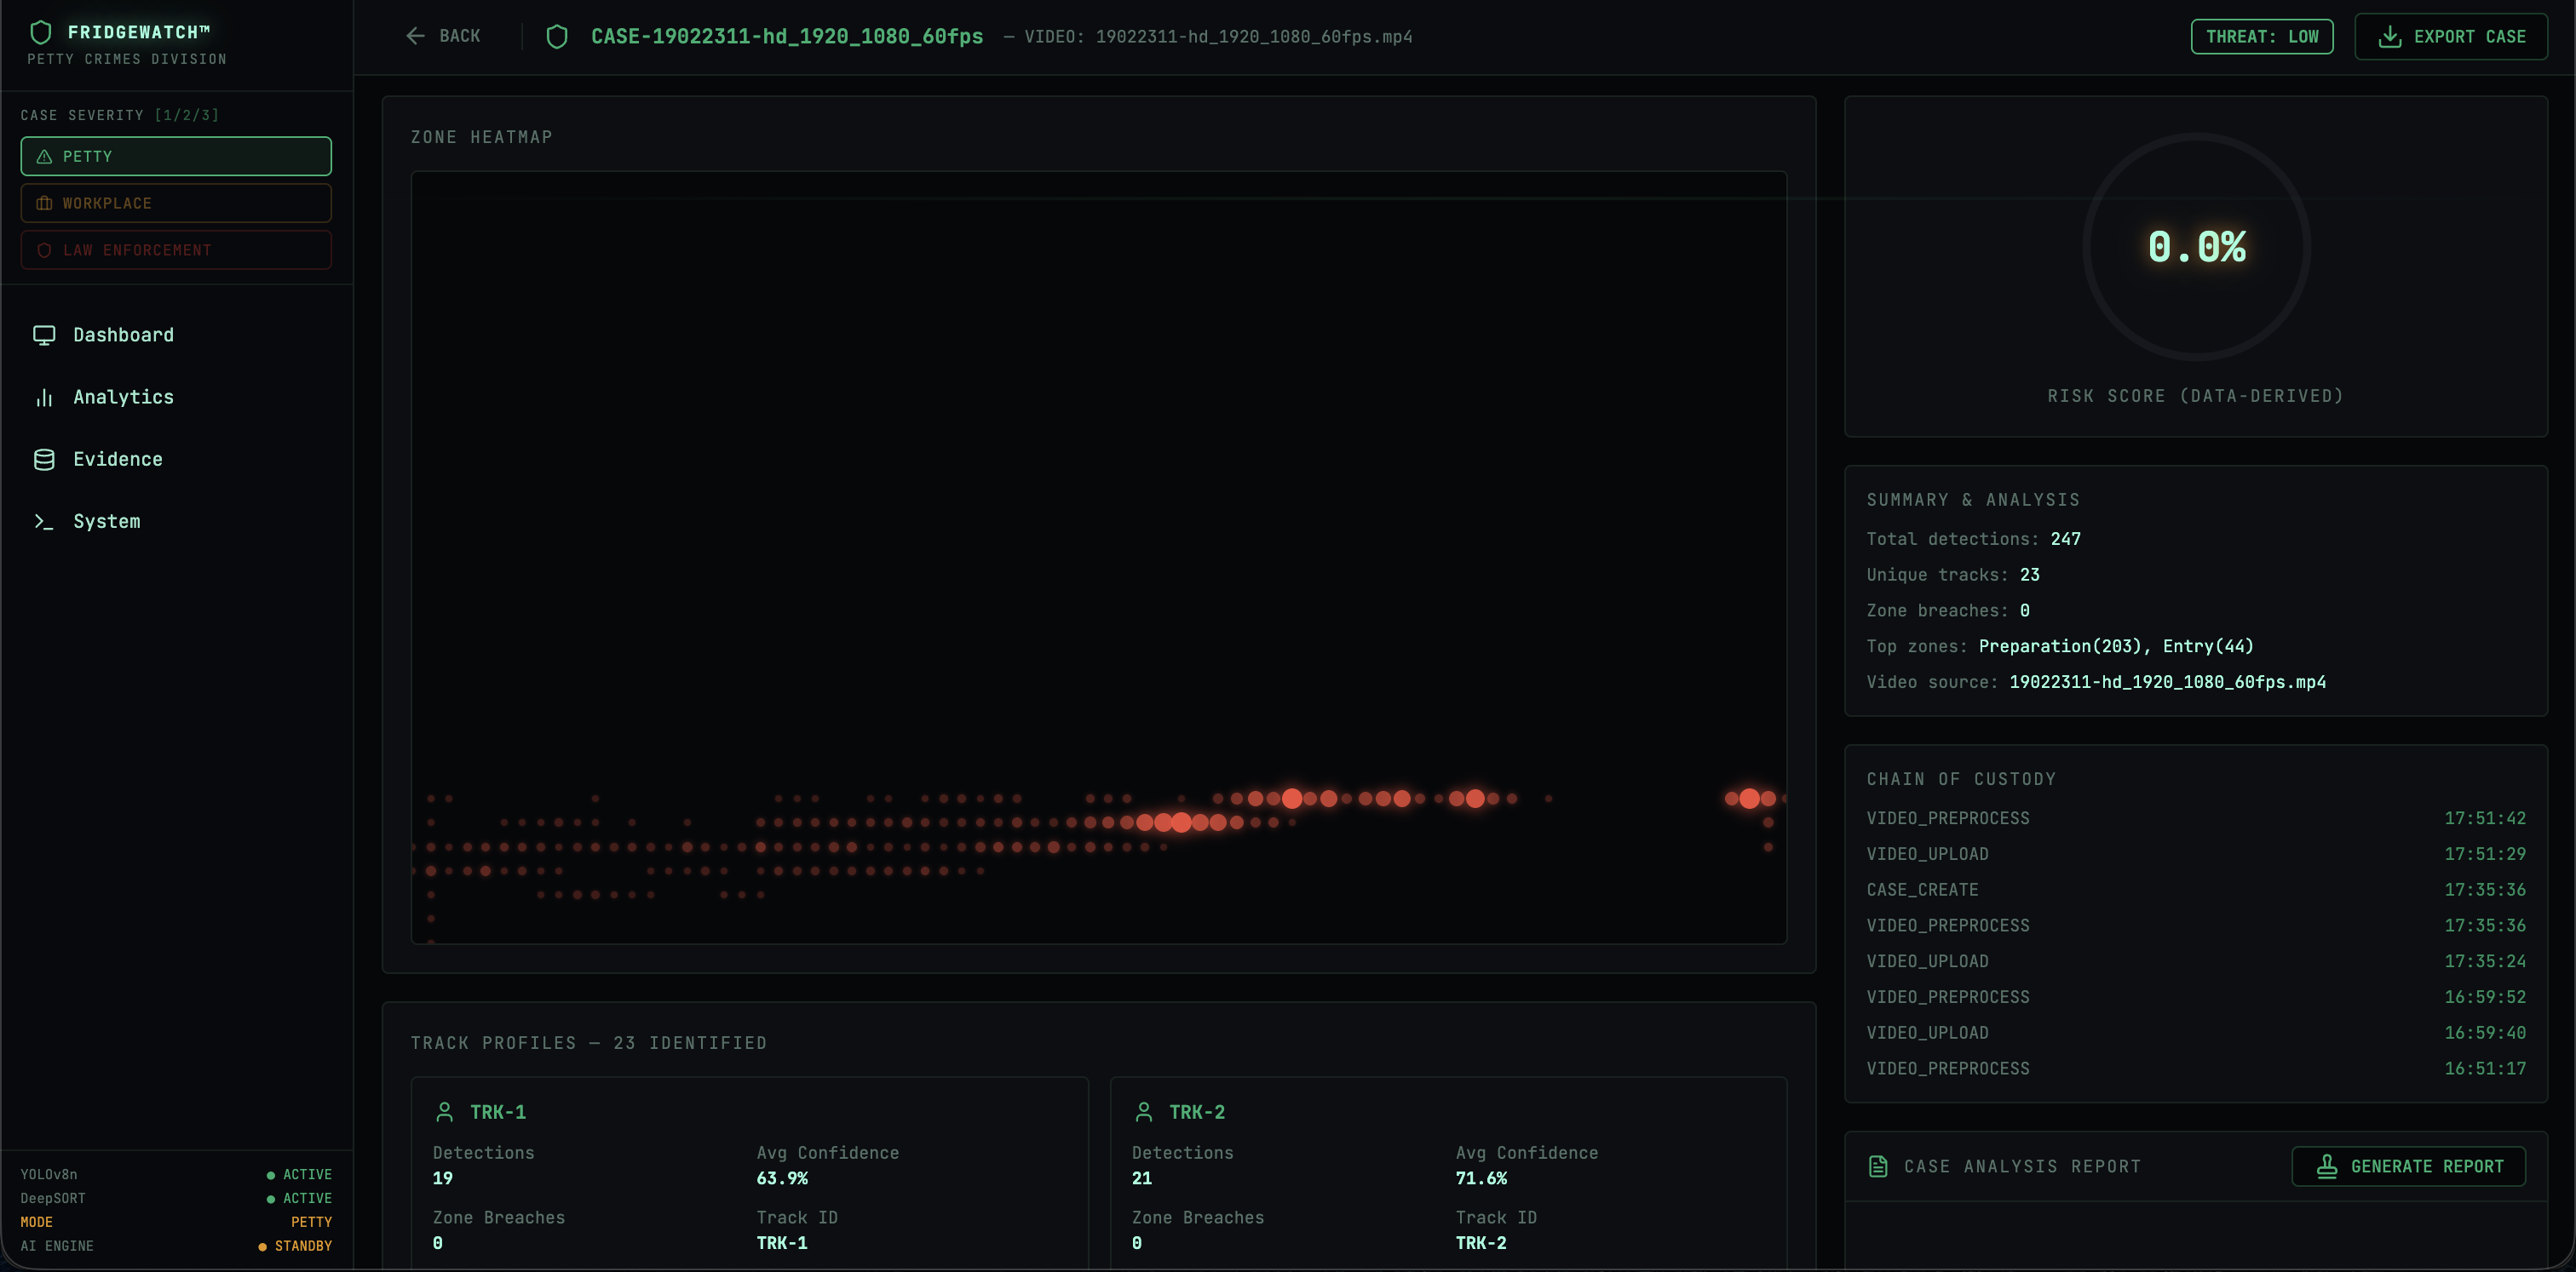
Task: Click the back arrow icon
Action: click(415, 36)
